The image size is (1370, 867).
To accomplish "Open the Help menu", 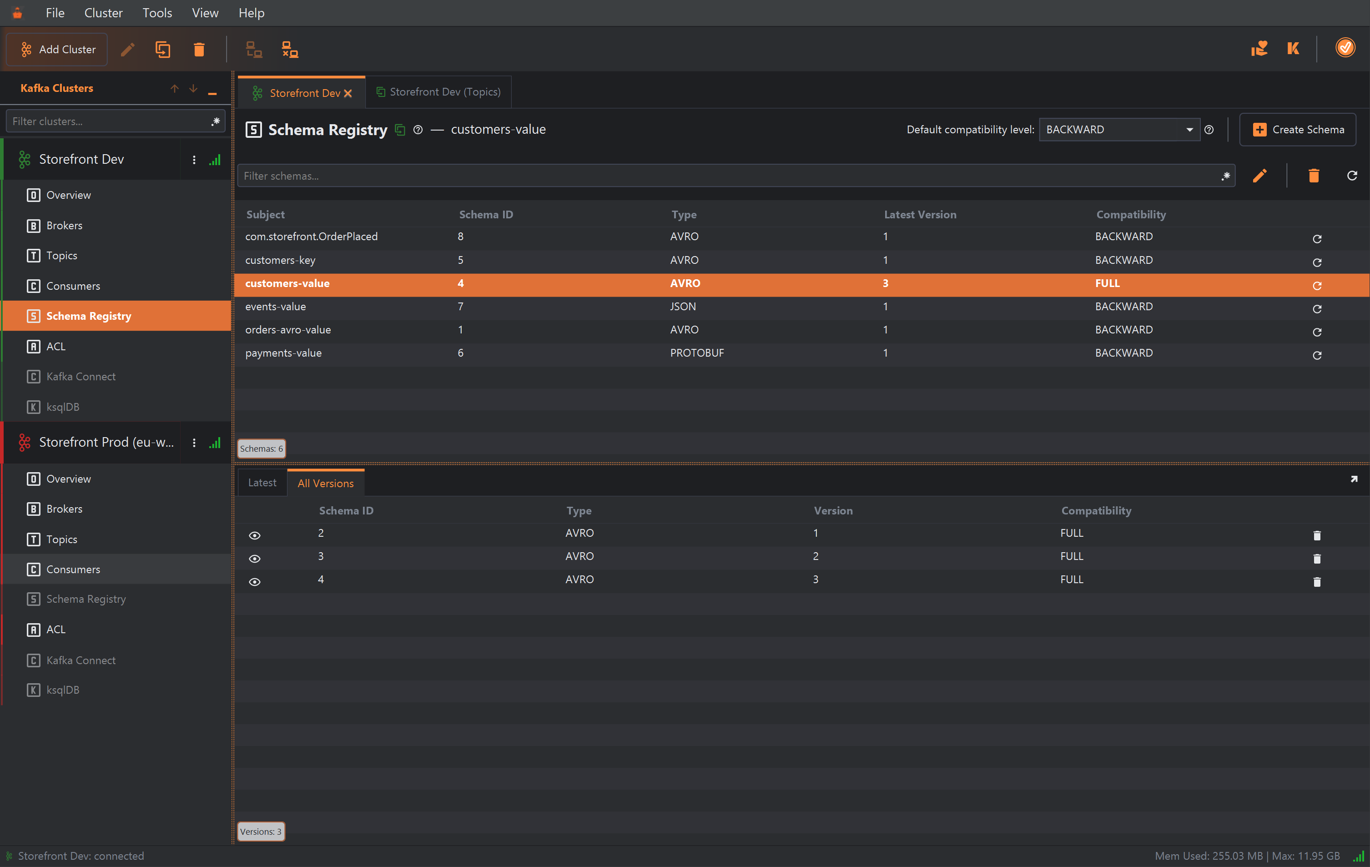I will [x=252, y=13].
